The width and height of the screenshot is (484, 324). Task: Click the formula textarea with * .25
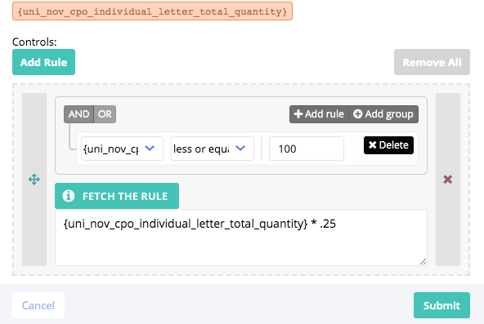click(241, 237)
